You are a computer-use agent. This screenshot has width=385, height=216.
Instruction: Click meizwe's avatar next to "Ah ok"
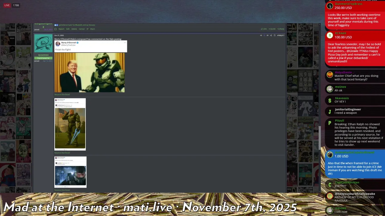330,89
